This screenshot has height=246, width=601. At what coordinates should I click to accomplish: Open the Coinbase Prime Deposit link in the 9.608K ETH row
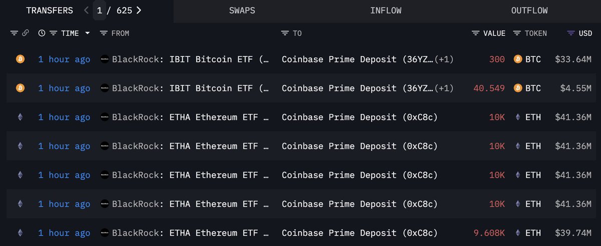[x=360, y=233]
